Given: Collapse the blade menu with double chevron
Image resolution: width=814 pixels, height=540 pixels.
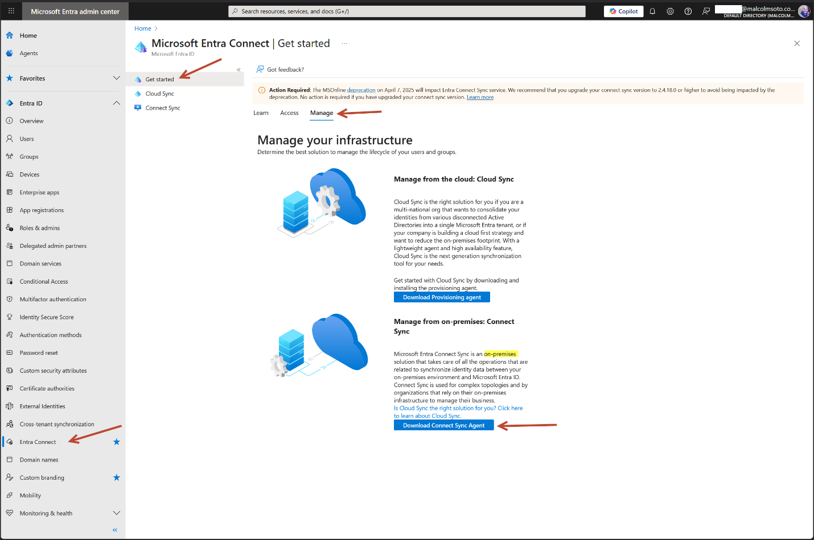Looking at the screenshot, I should pos(239,70).
